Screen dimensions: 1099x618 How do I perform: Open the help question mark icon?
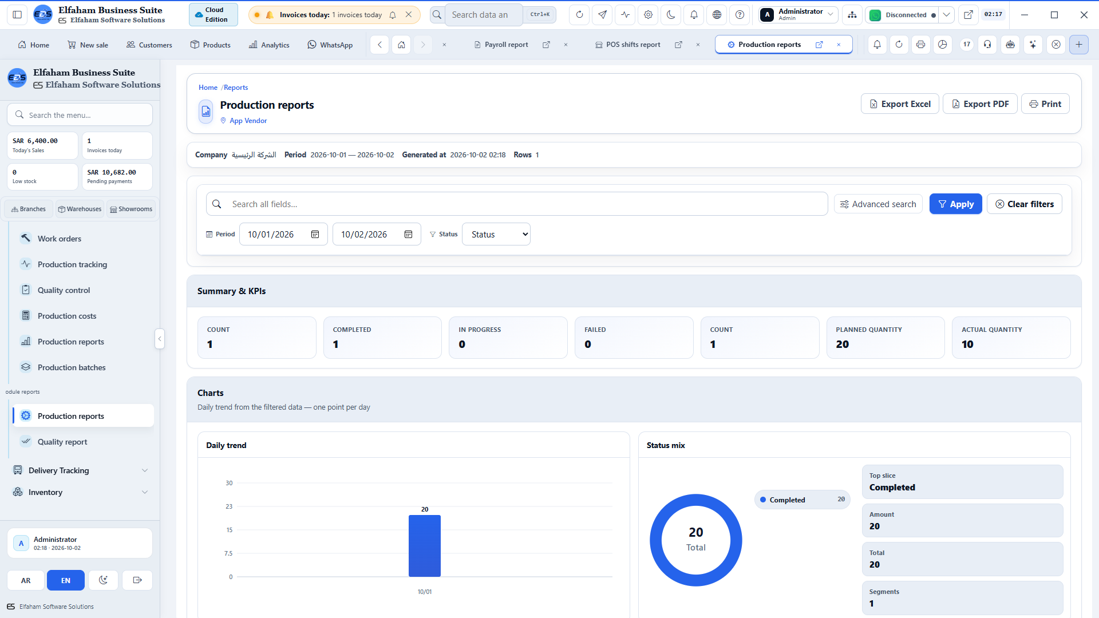(x=740, y=15)
